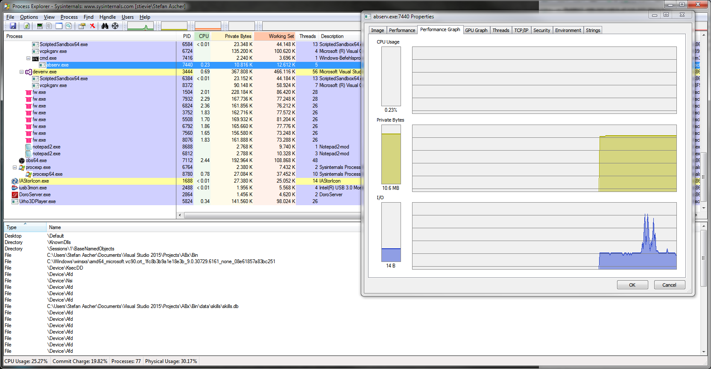Click the fw.exe icon with PID 1504

tap(29, 92)
